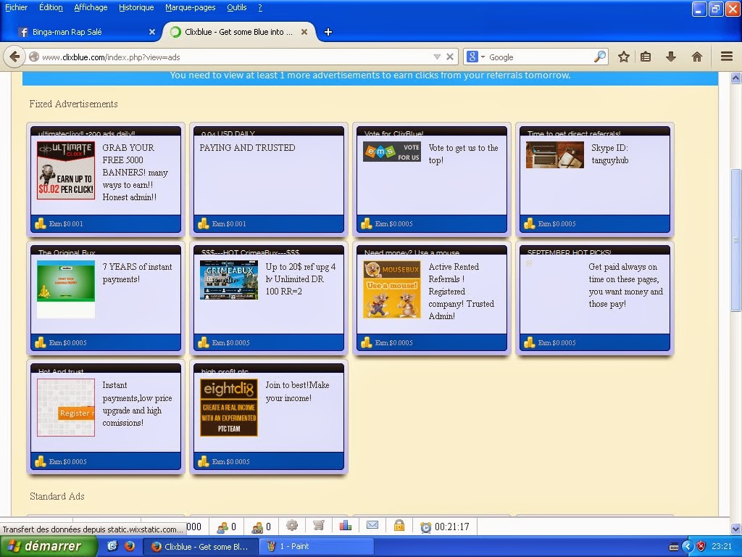Open a new tab with plus button

tap(328, 32)
